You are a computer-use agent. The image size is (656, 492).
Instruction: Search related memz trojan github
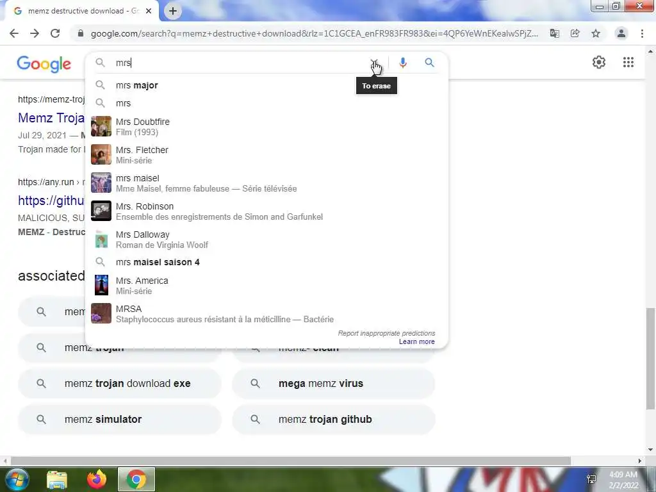click(x=333, y=419)
